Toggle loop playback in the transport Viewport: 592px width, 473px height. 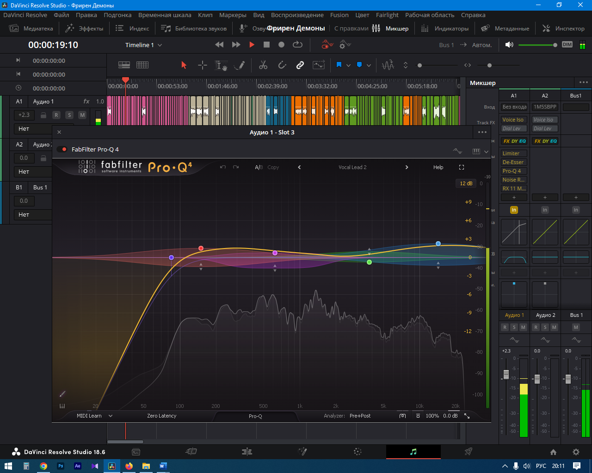pos(297,45)
